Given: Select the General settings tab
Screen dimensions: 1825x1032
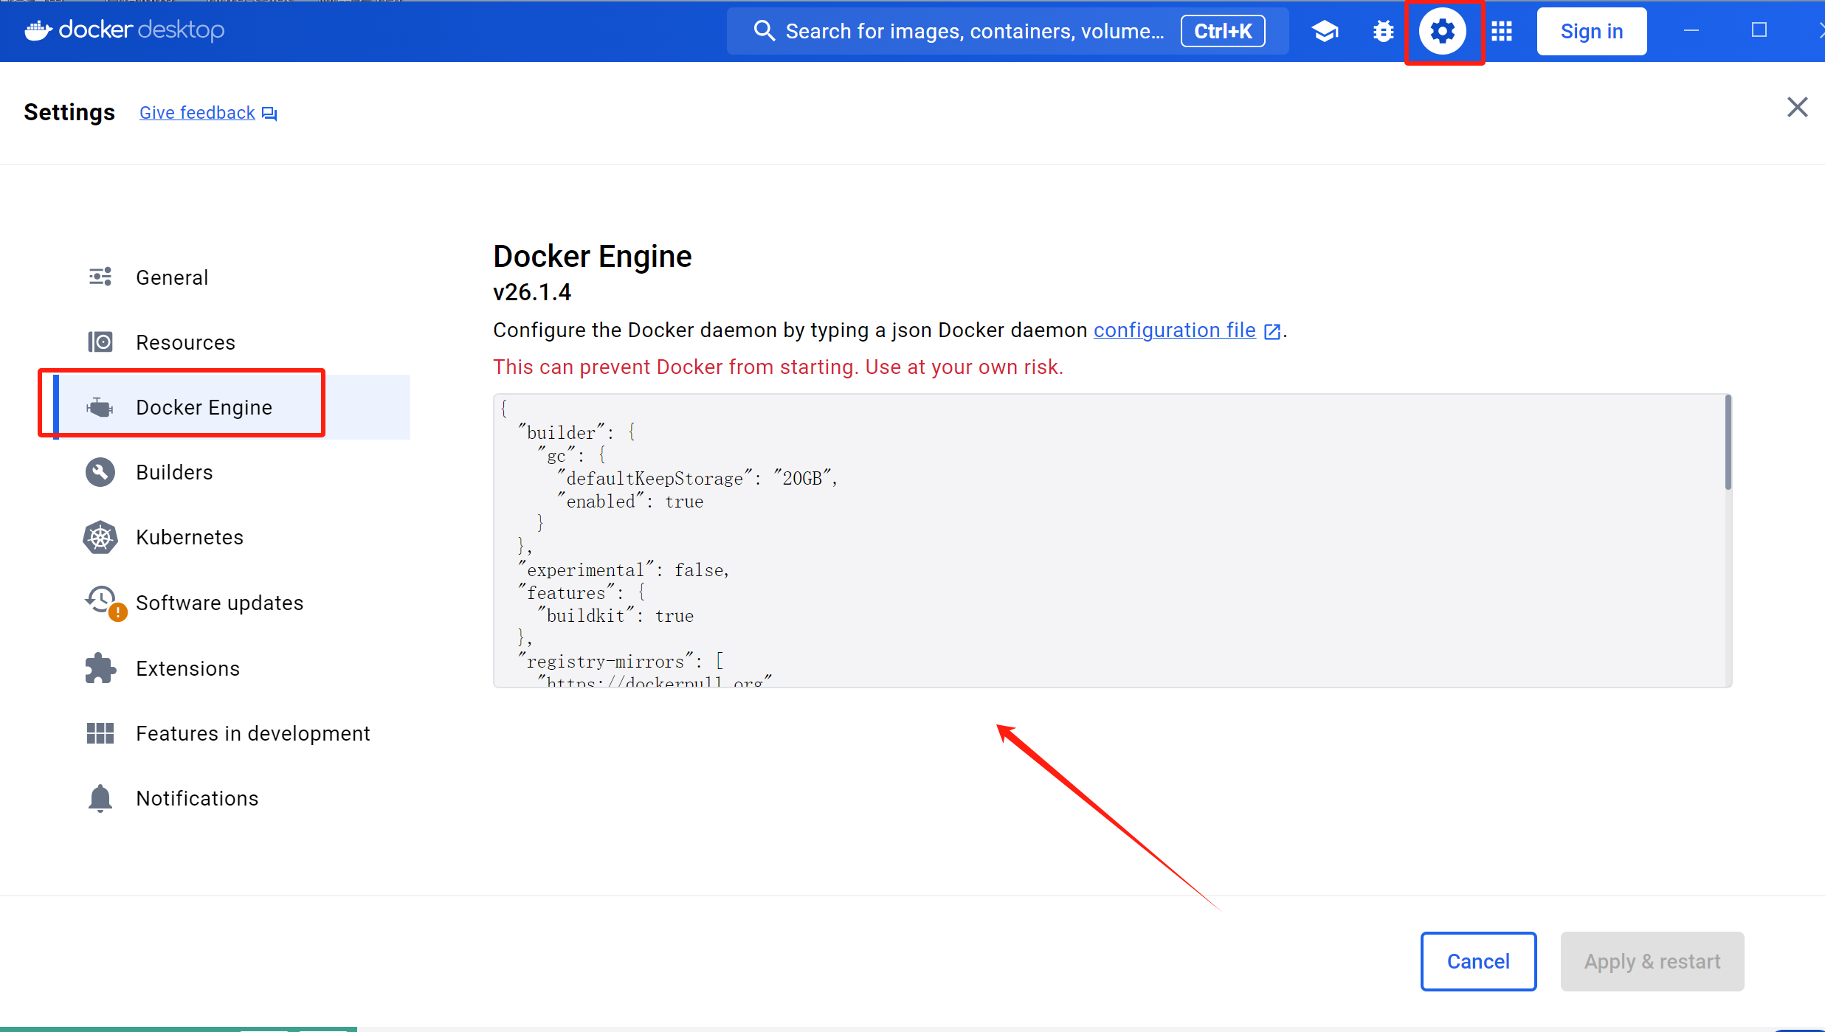Looking at the screenshot, I should click(x=233, y=277).
